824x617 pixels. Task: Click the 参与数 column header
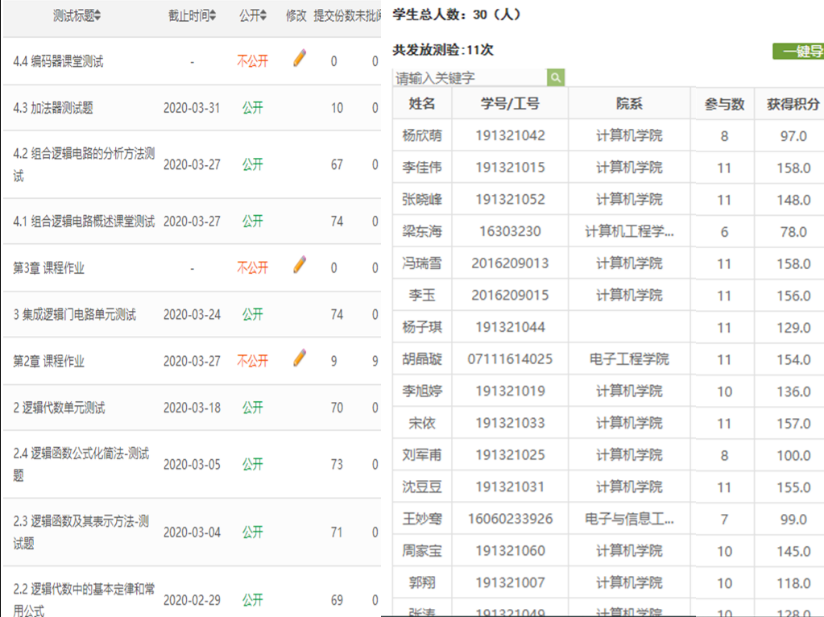coord(724,104)
